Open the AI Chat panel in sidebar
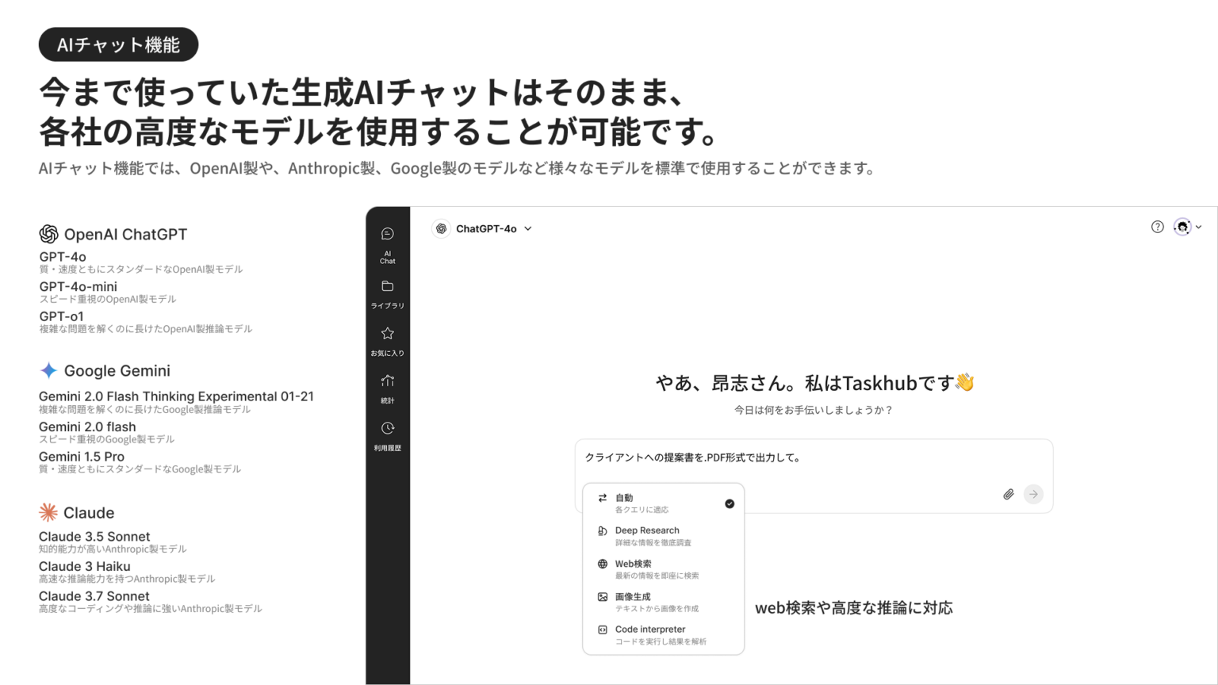1218x685 pixels. (387, 242)
